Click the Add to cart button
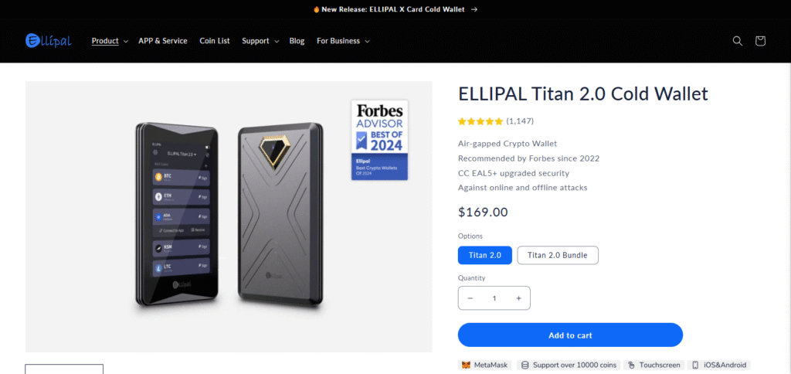The width and height of the screenshot is (791, 374). pos(570,335)
